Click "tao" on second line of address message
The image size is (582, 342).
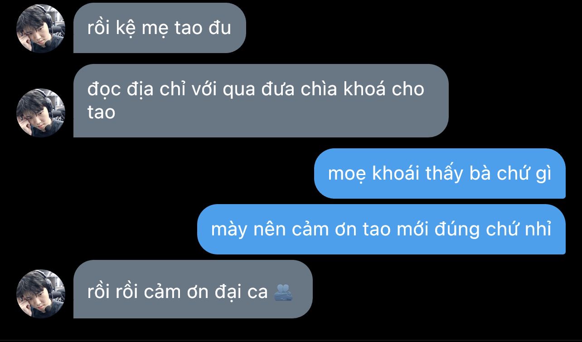102,112
